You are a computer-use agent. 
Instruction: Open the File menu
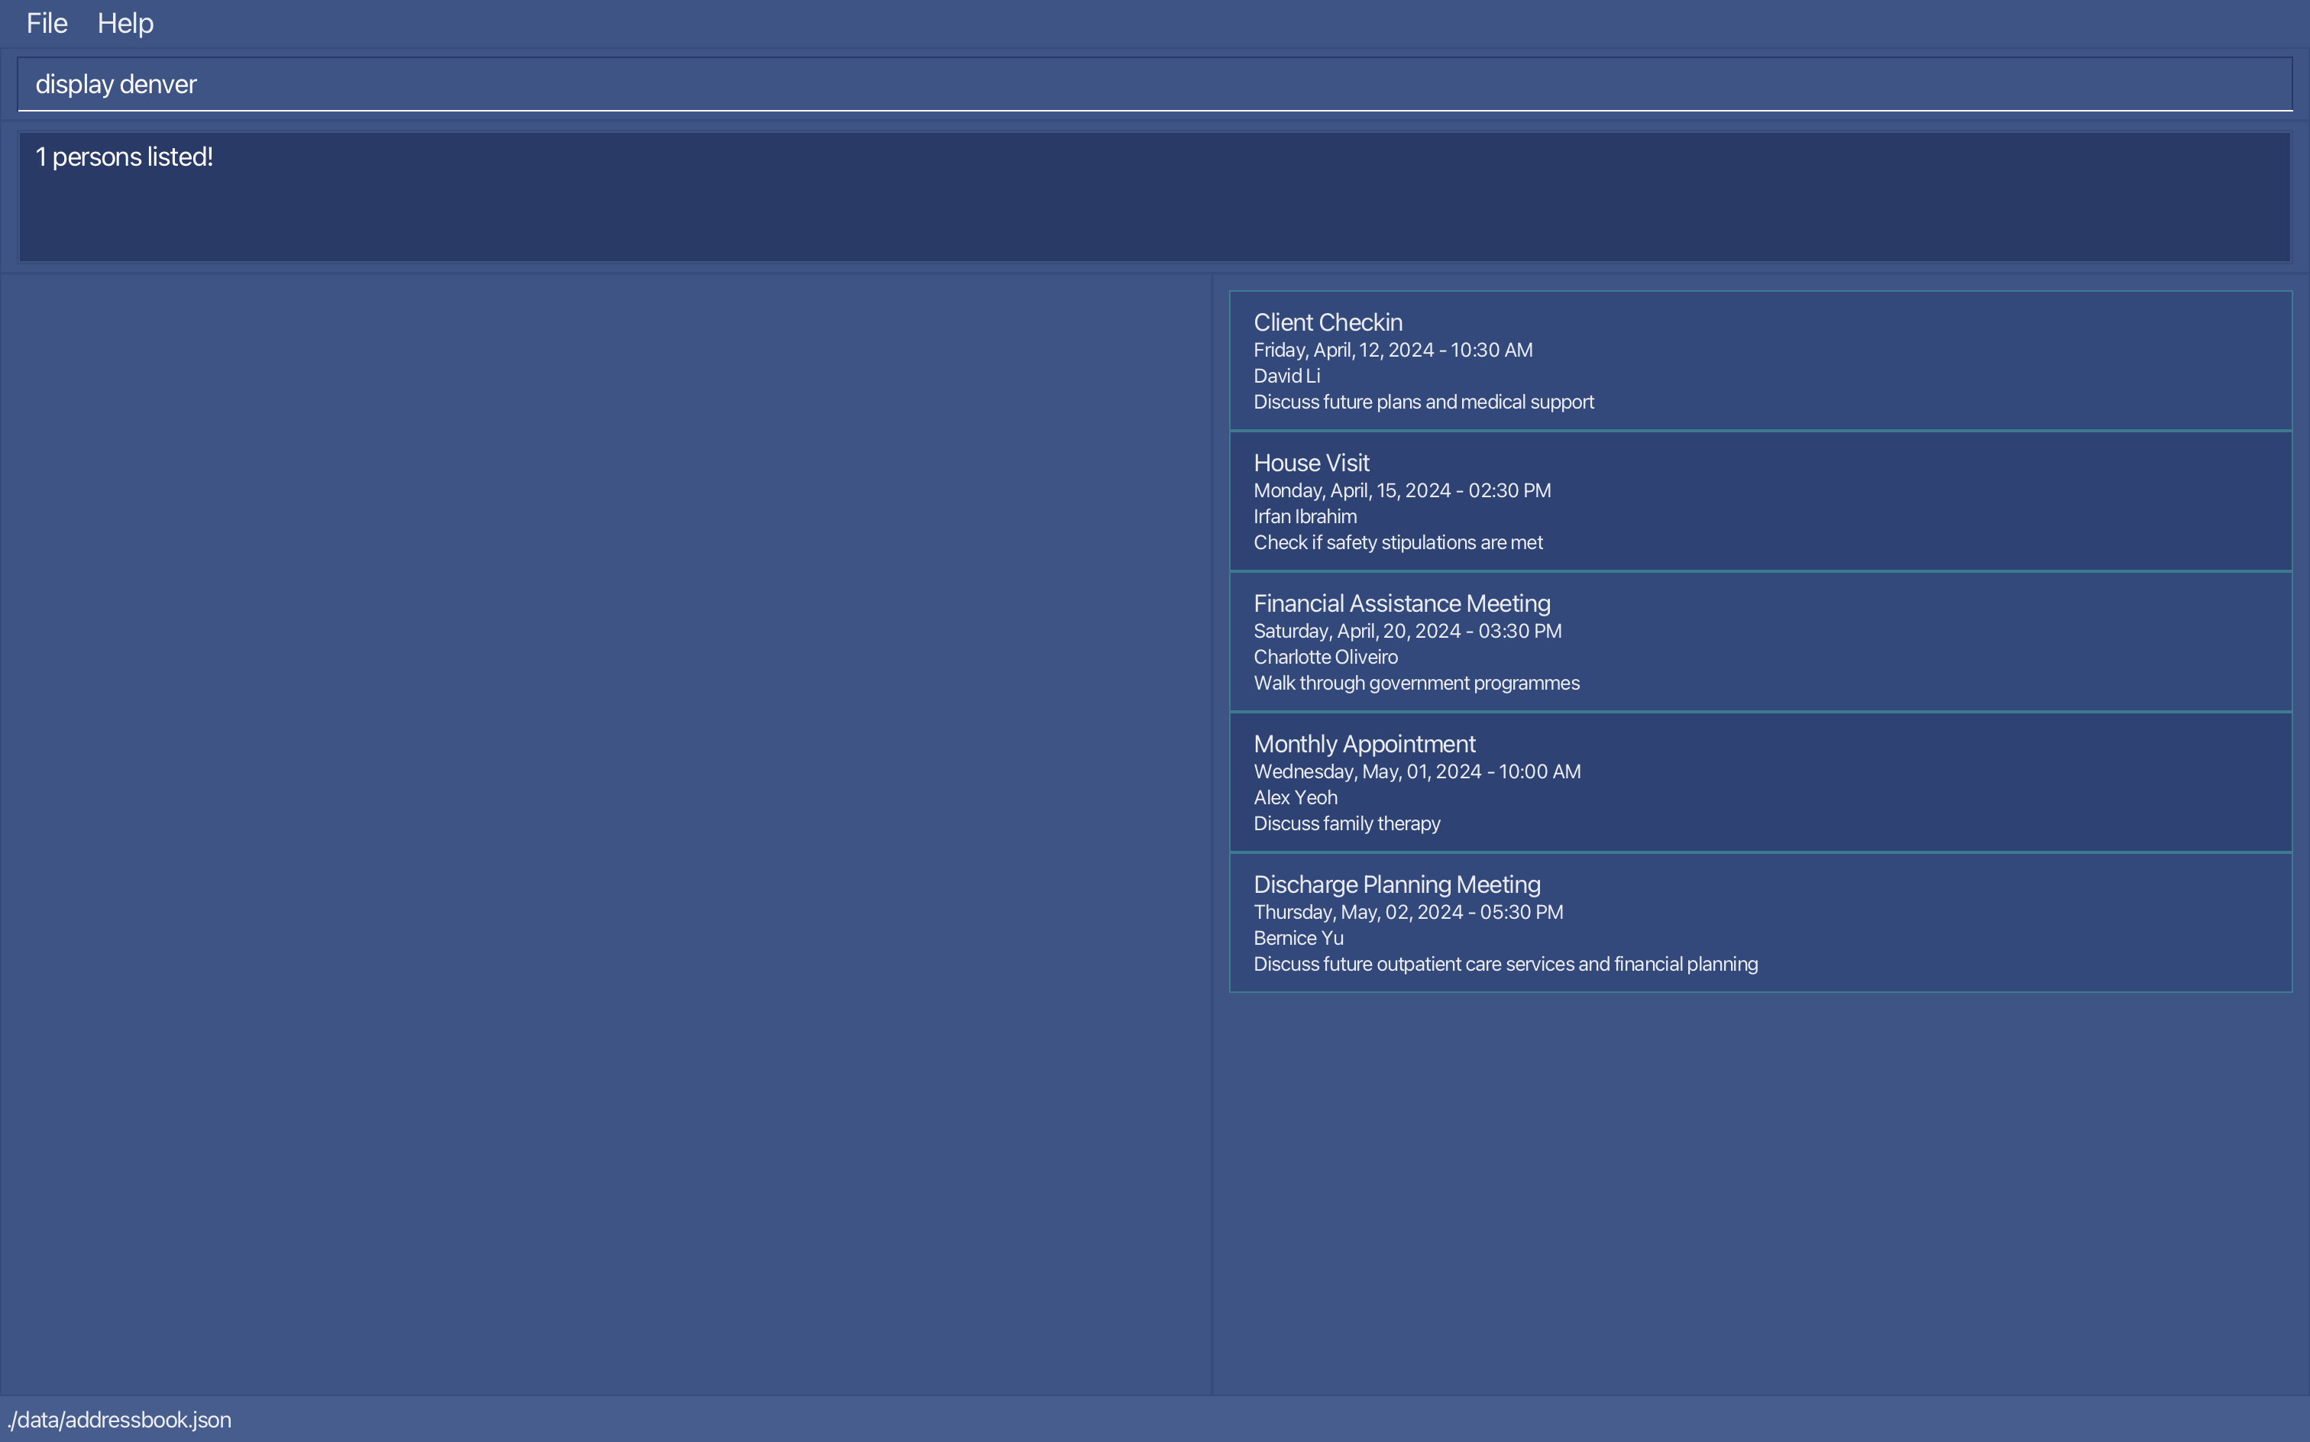[47, 23]
